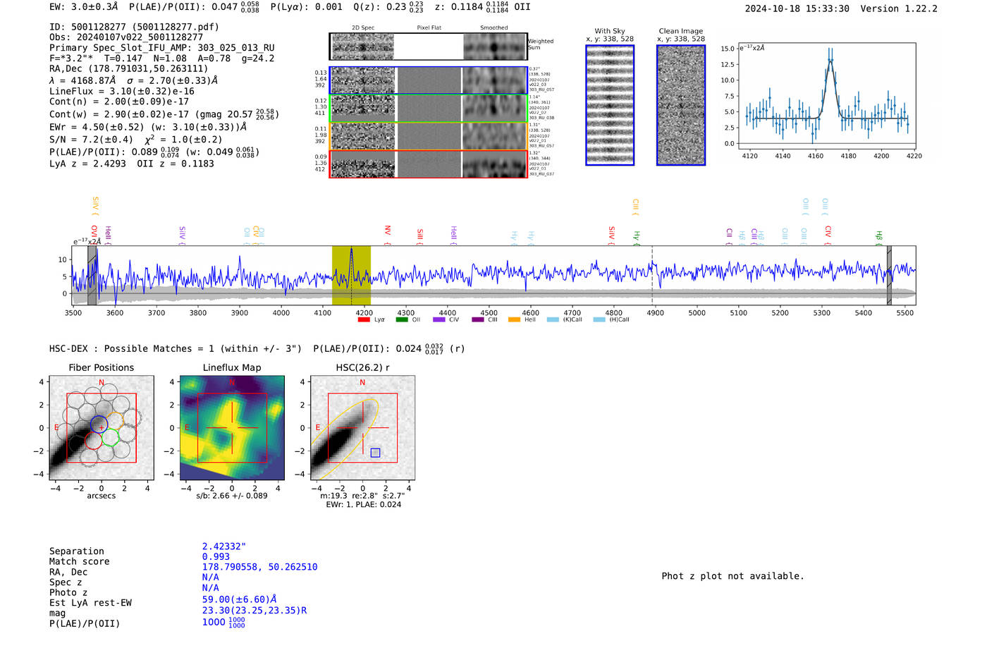Click the blue fiber circle in Fiber Positions
This screenshot has height=672, width=987.
99,424
